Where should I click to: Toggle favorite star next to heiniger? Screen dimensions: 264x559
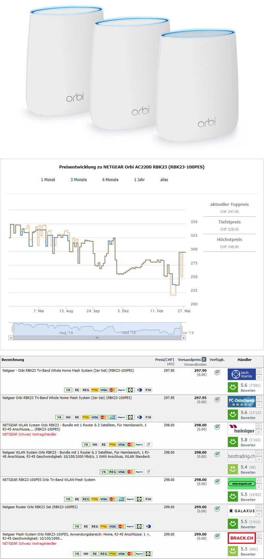coord(259,426)
